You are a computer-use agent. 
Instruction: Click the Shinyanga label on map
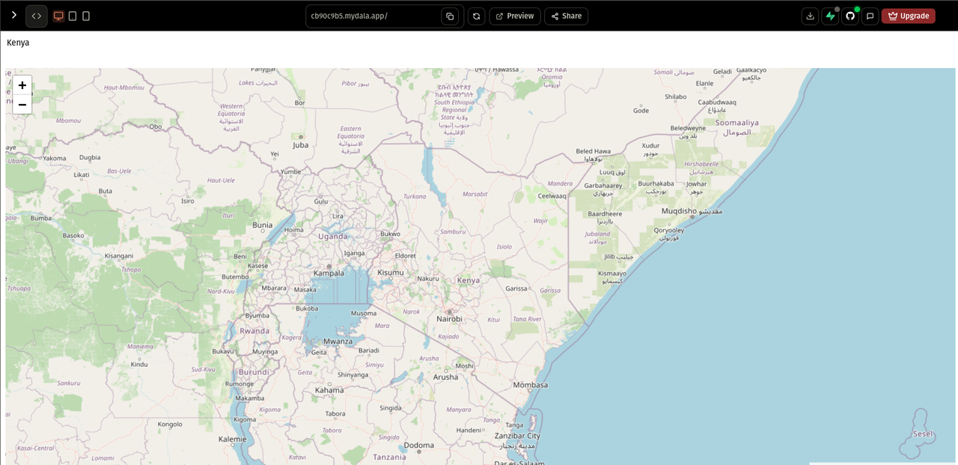tap(353, 375)
